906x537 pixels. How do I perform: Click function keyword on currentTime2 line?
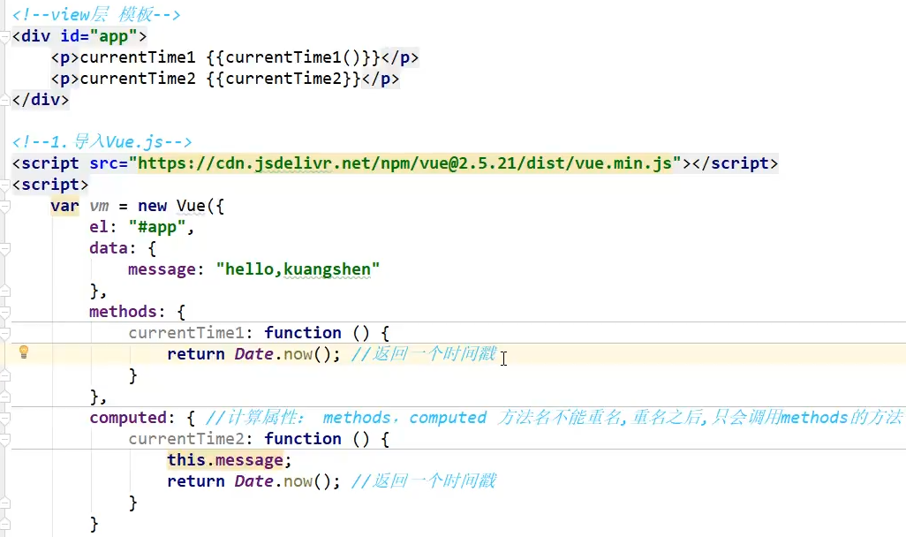303,439
